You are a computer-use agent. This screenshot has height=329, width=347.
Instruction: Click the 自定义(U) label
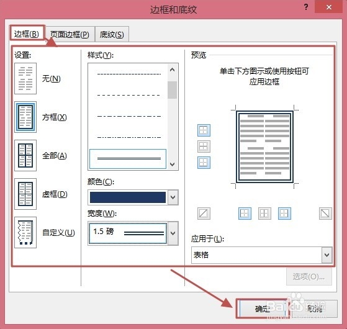[x=58, y=233]
